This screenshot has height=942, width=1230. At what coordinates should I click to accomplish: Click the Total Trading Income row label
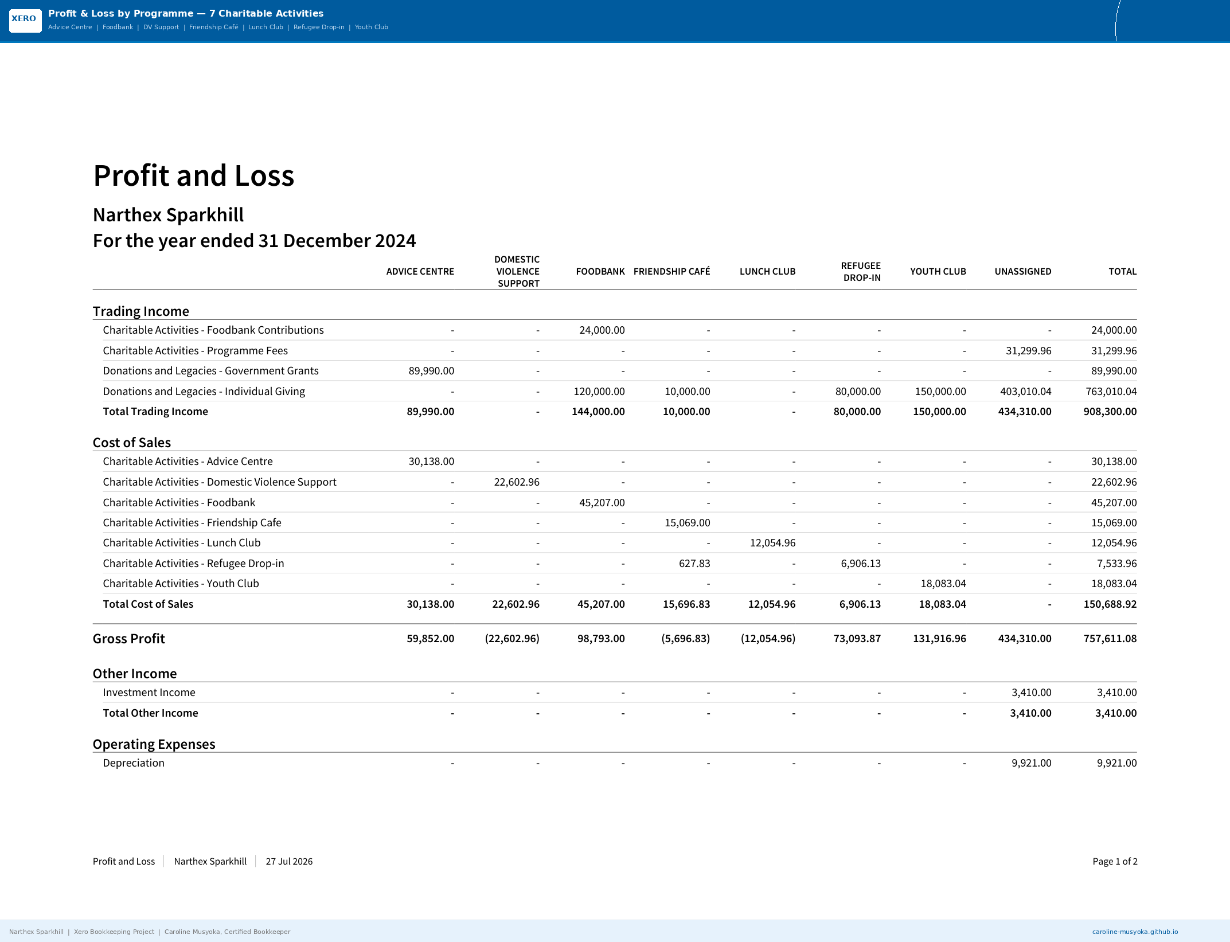(155, 412)
